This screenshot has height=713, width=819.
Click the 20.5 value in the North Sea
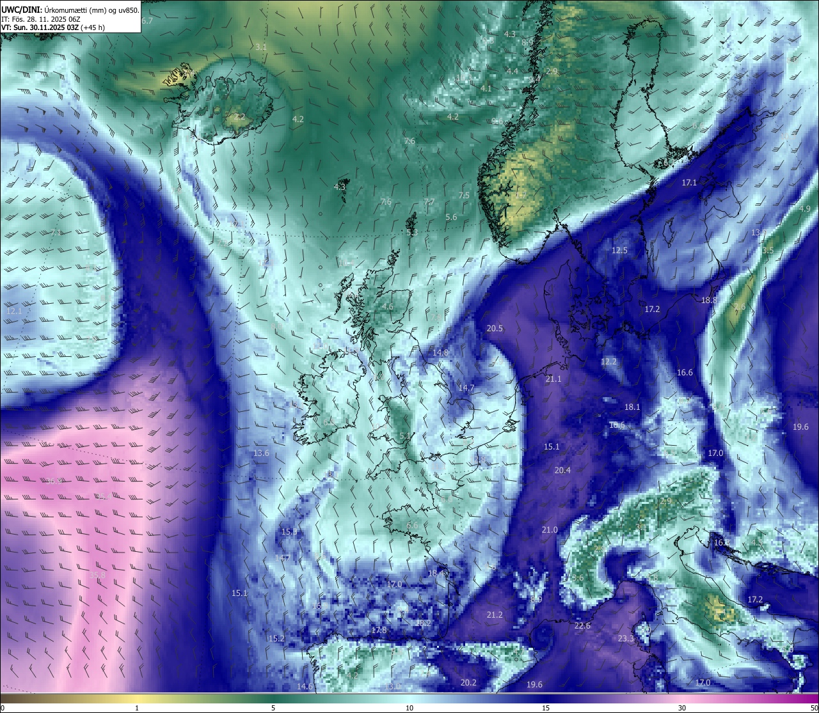[x=495, y=329]
